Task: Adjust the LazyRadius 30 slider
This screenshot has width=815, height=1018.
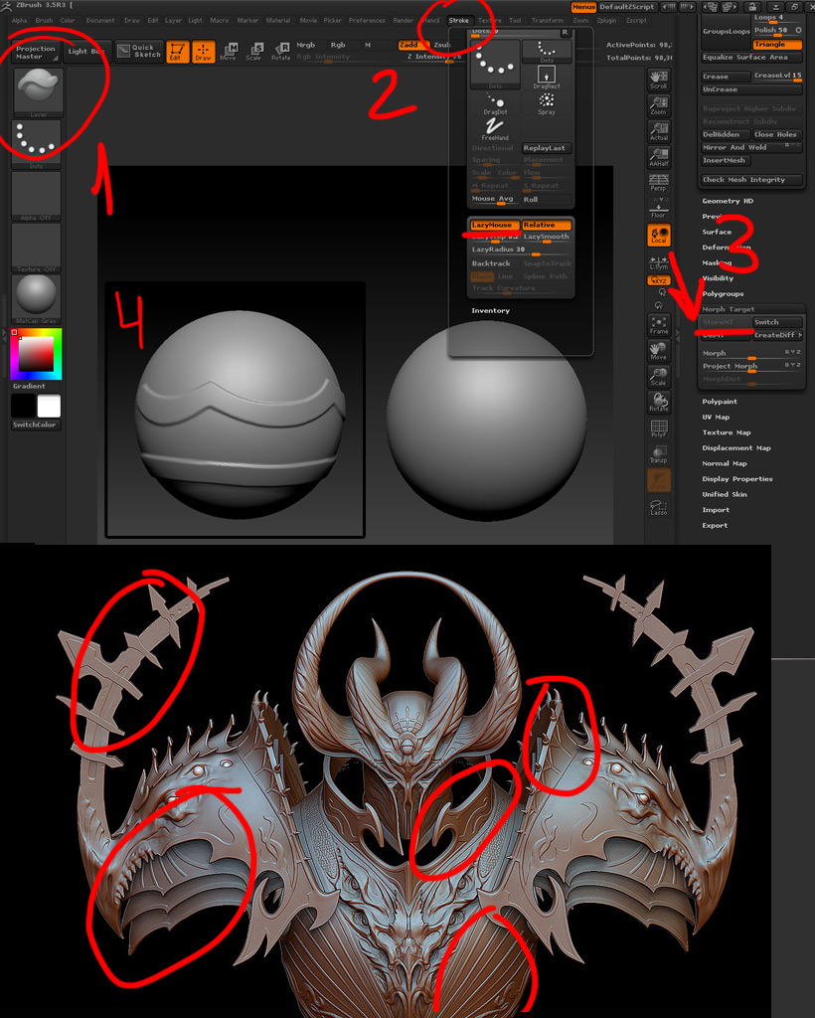Action: (521, 250)
